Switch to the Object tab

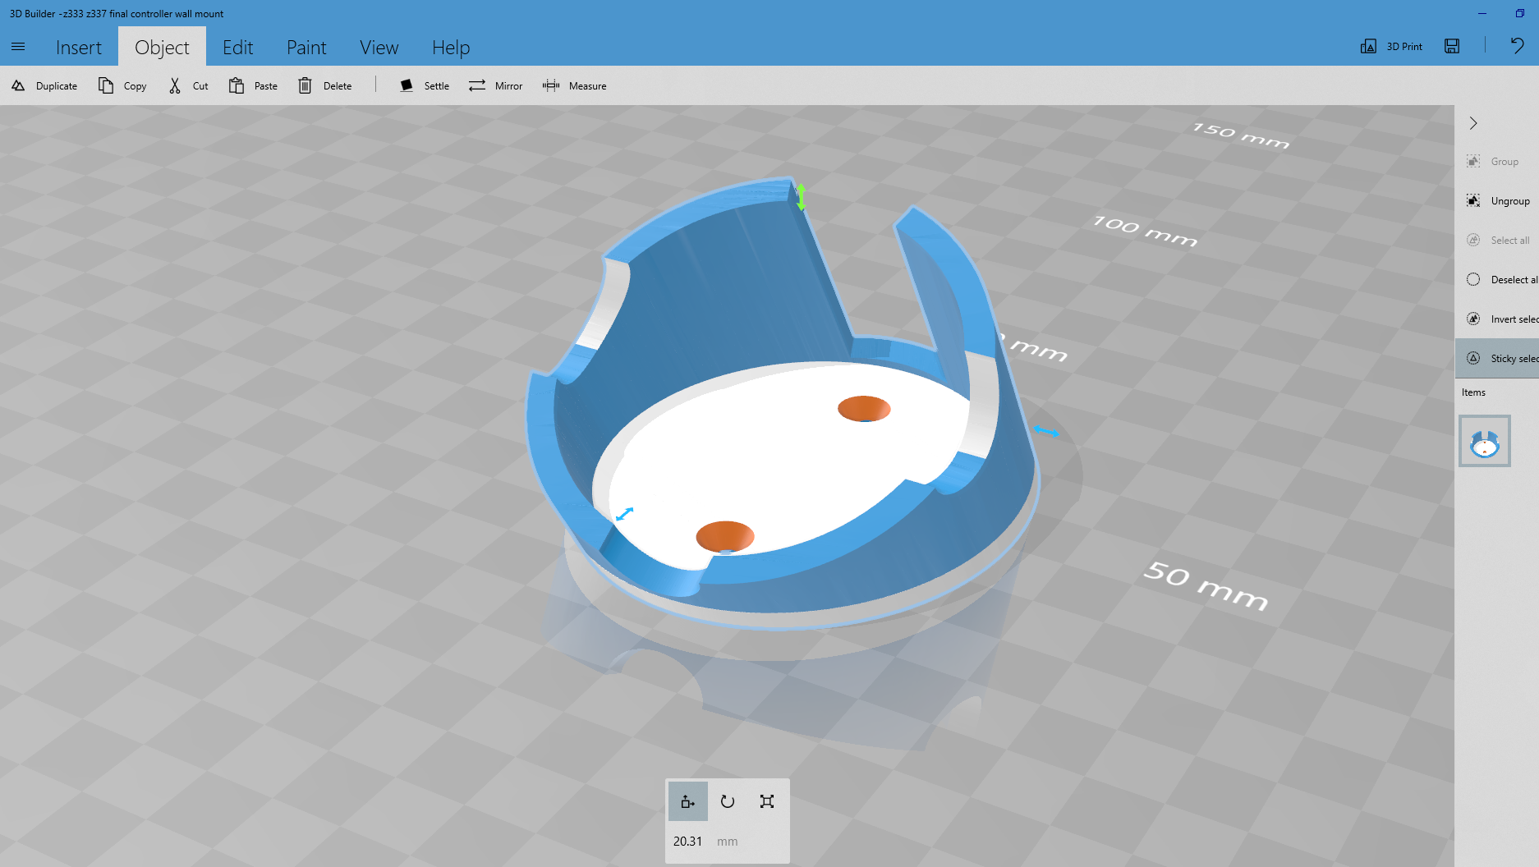click(162, 47)
